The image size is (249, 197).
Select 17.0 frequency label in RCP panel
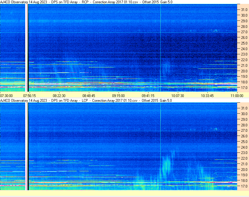[x=244, y=88]
